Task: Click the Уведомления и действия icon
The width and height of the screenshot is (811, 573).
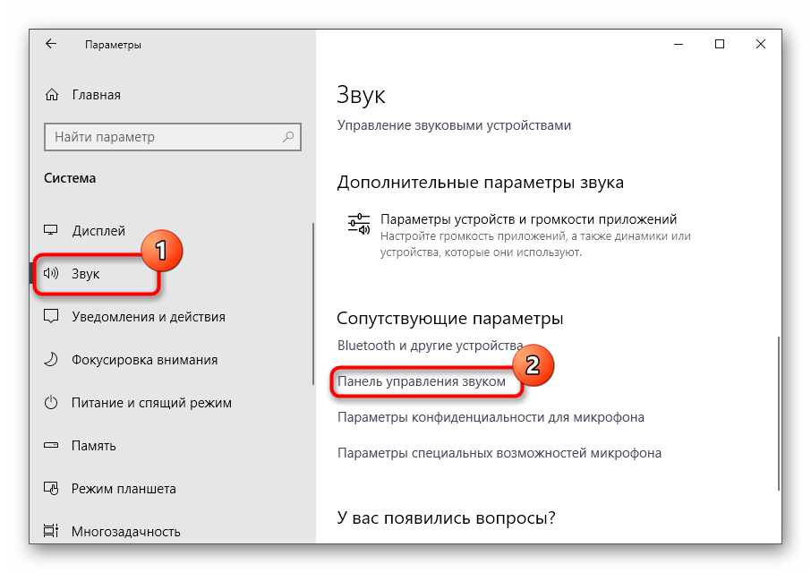Action: [51, 316]
